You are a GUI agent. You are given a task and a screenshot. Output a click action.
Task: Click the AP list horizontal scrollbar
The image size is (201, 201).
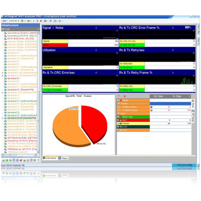[19, 155]
